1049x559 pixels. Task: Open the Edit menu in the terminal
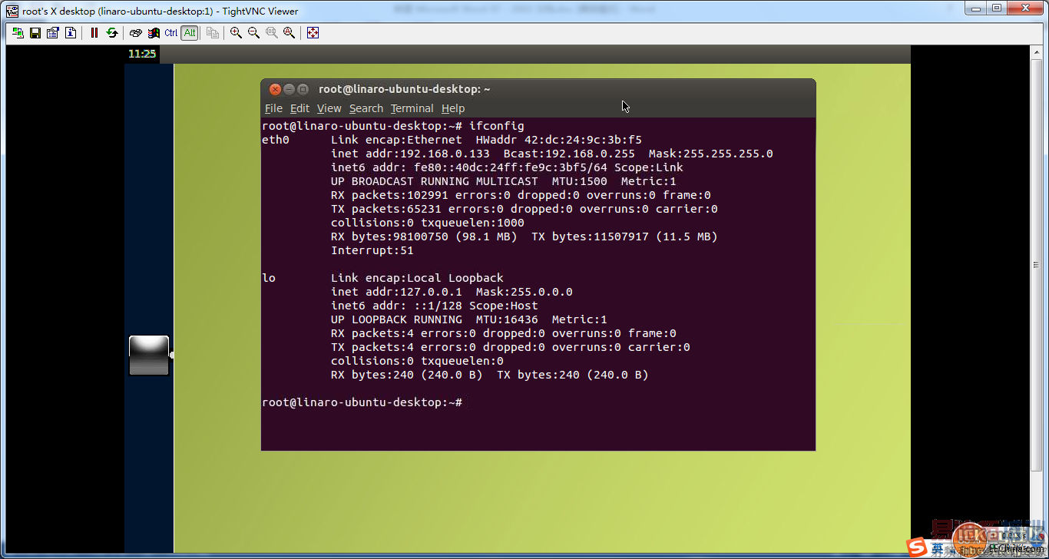(x=299, y=108)
